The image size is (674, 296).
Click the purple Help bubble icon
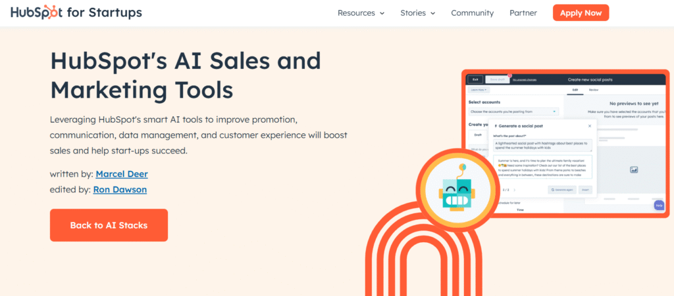click(658, 205)
